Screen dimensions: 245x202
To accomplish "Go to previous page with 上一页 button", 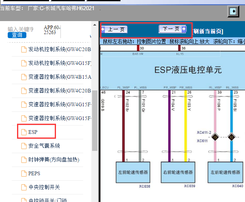I will point(114,29).
